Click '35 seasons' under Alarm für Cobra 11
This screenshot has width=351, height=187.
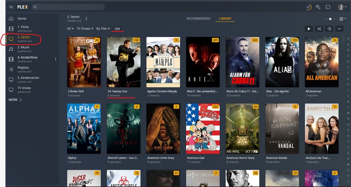click(233, 95)
